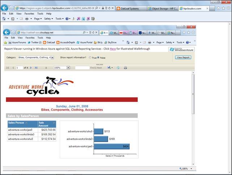Click the View Report button
Screen dimensions: 232x175
tap(183, 57)
